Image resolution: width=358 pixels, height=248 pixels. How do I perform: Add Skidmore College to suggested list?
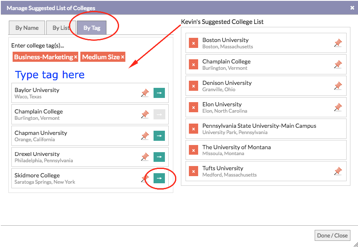tap(159, 178)
